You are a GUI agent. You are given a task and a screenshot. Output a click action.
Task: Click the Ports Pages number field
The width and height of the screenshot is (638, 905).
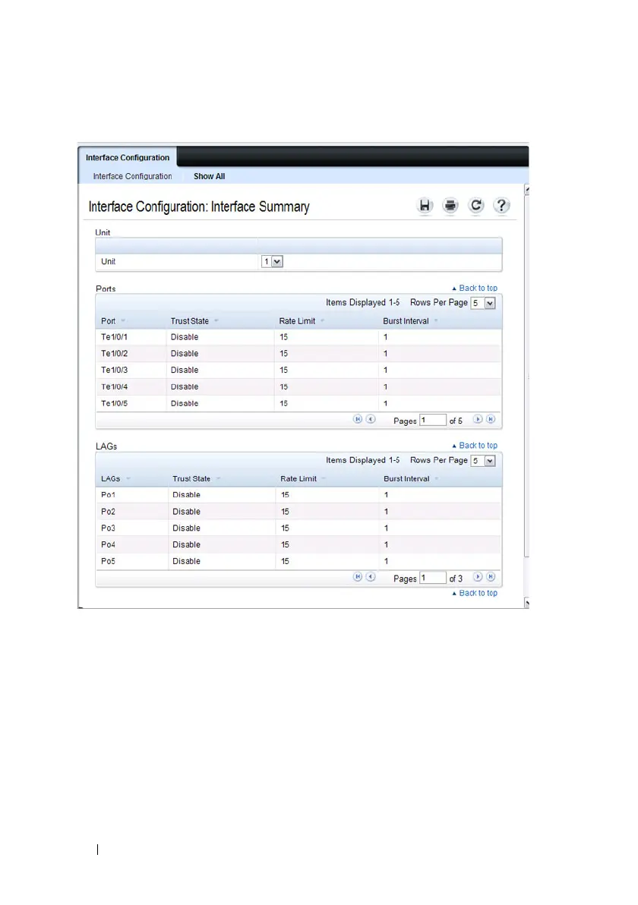pos(433,420)
